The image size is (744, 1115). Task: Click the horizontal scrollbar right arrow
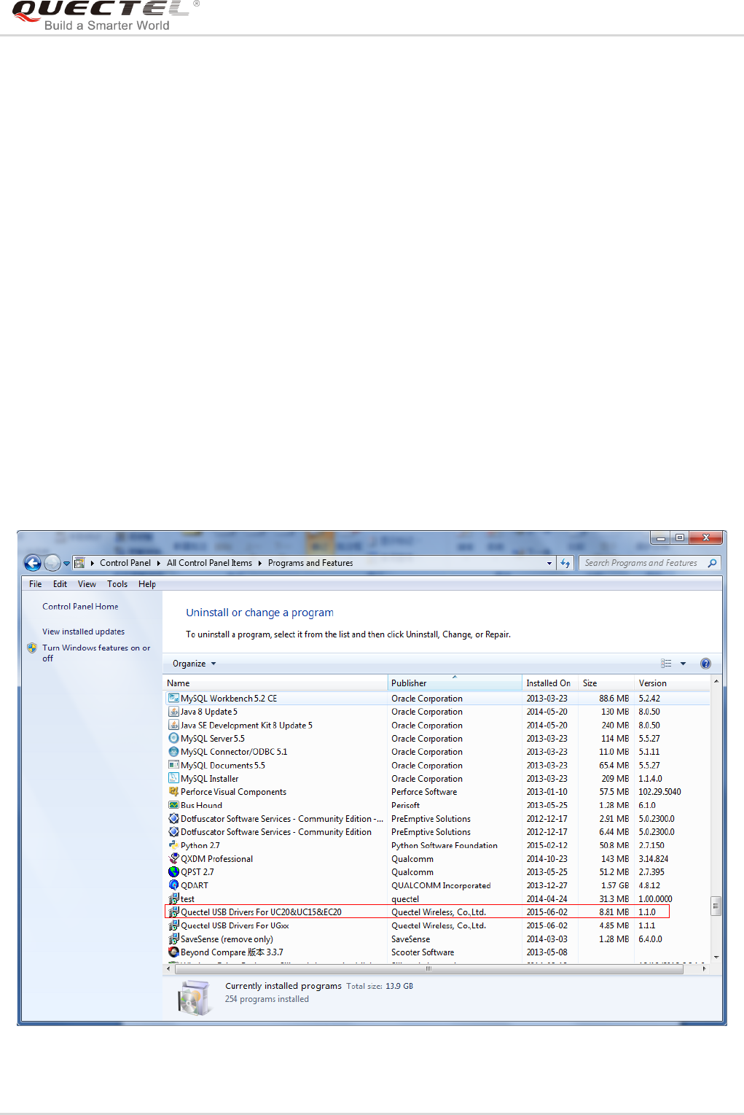point(704,968)
